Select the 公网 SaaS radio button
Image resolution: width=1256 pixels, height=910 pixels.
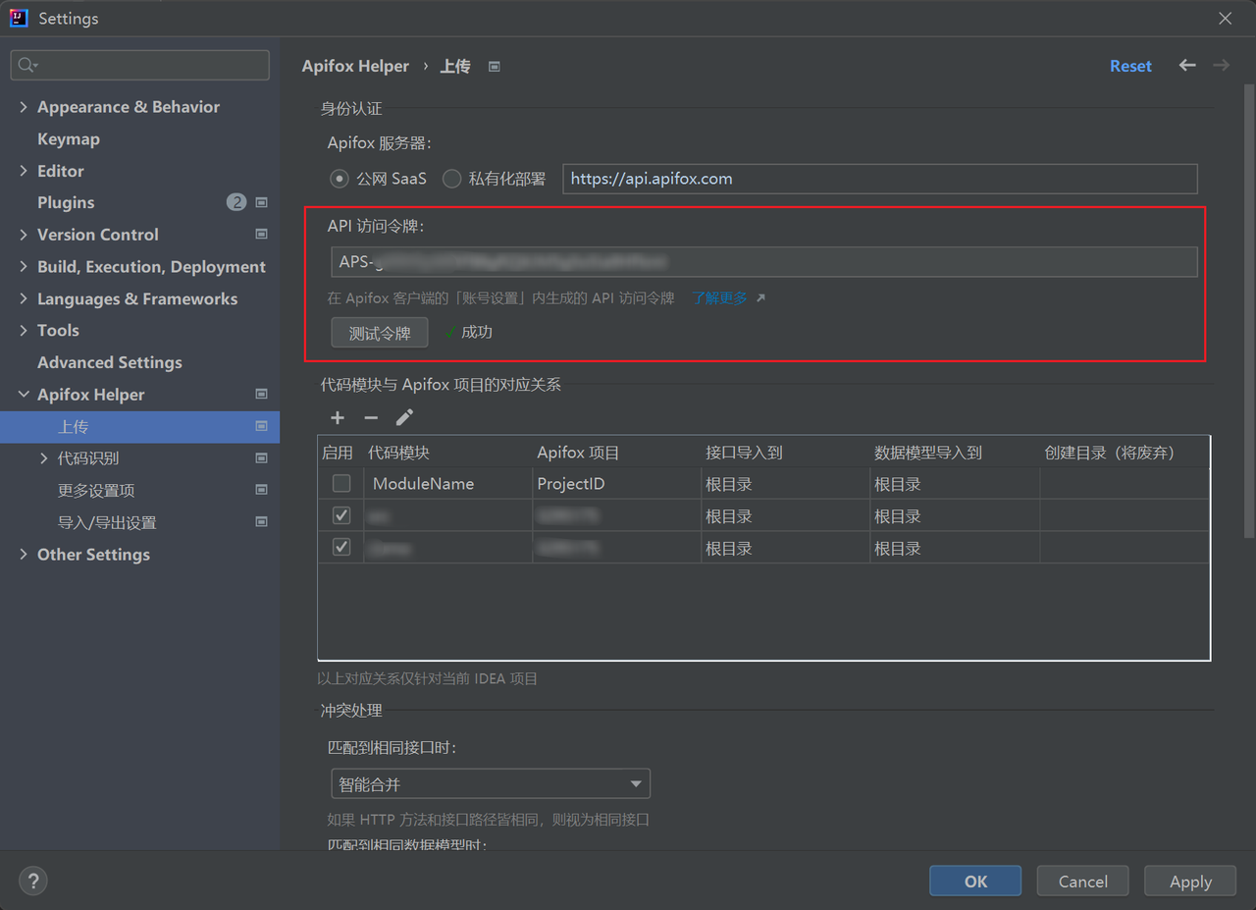click(340, 179)
